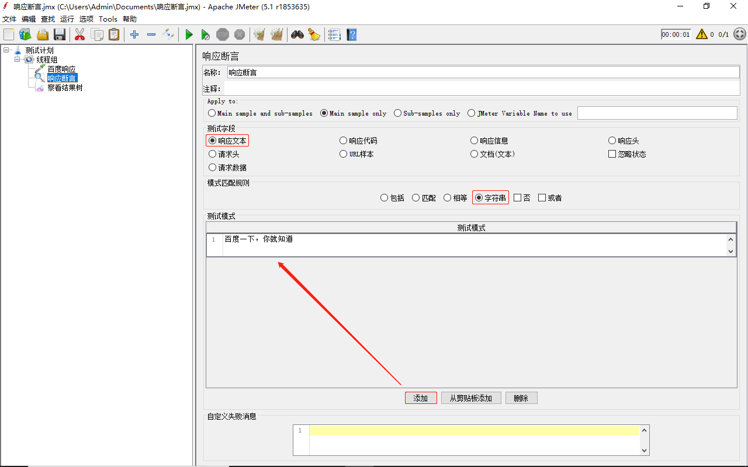Open the 编辑 menu
Viewport: 748px width, 467px height.
tap(29, 19)
